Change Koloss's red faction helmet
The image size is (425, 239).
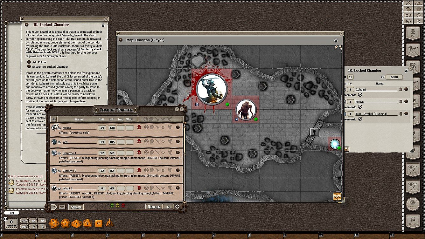pos(139,127)
